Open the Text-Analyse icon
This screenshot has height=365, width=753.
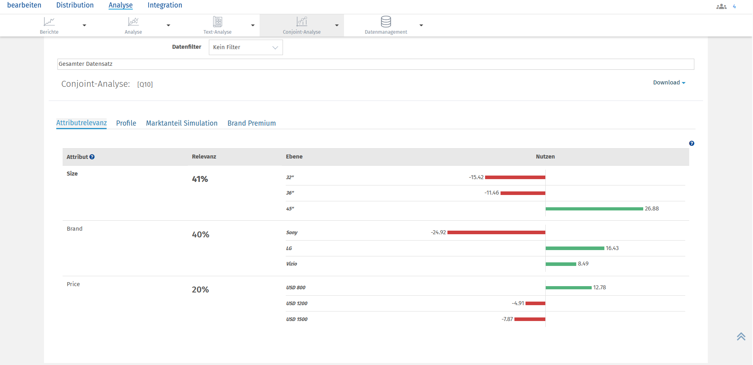[218, 22]
